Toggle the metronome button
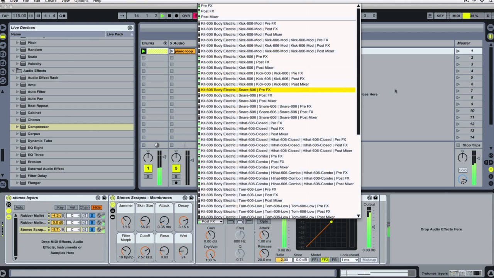 click(x=62, y=16)
